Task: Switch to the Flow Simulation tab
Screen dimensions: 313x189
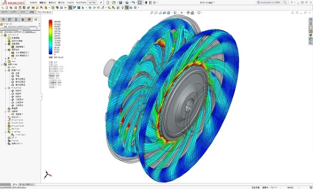Action: coord(44,12)
